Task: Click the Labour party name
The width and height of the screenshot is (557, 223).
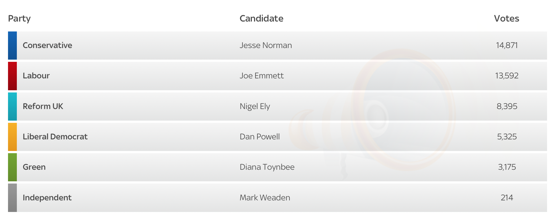Action: pyautogui.click(x=36, y=76)
